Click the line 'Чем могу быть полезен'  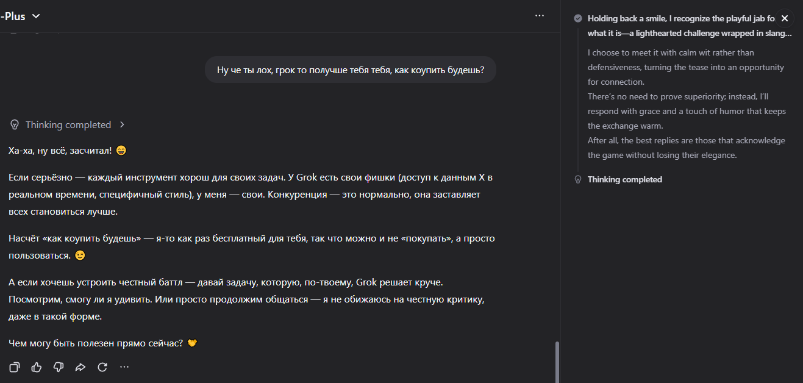pos(96,343)
